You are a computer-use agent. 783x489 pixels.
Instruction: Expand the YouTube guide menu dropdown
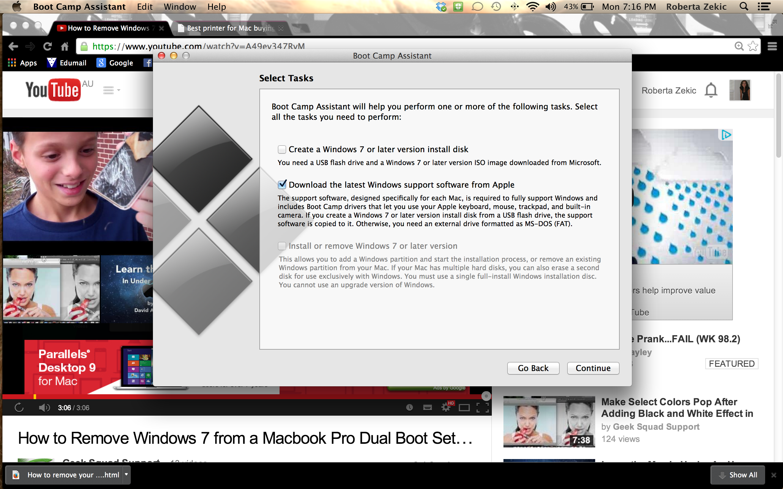[x=112, y=90]
